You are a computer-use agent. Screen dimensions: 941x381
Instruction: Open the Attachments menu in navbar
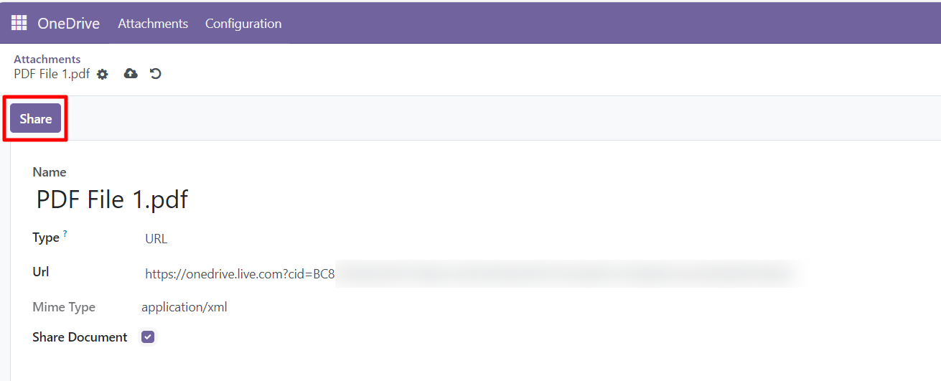(x=153, y=24)
